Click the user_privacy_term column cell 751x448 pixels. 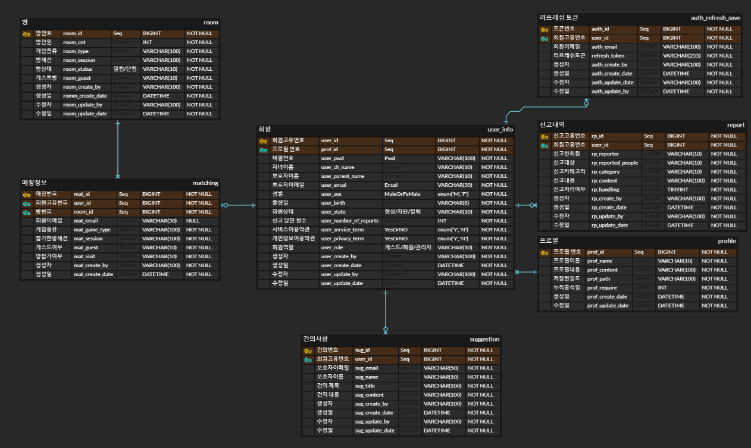(x=351, y=239)
